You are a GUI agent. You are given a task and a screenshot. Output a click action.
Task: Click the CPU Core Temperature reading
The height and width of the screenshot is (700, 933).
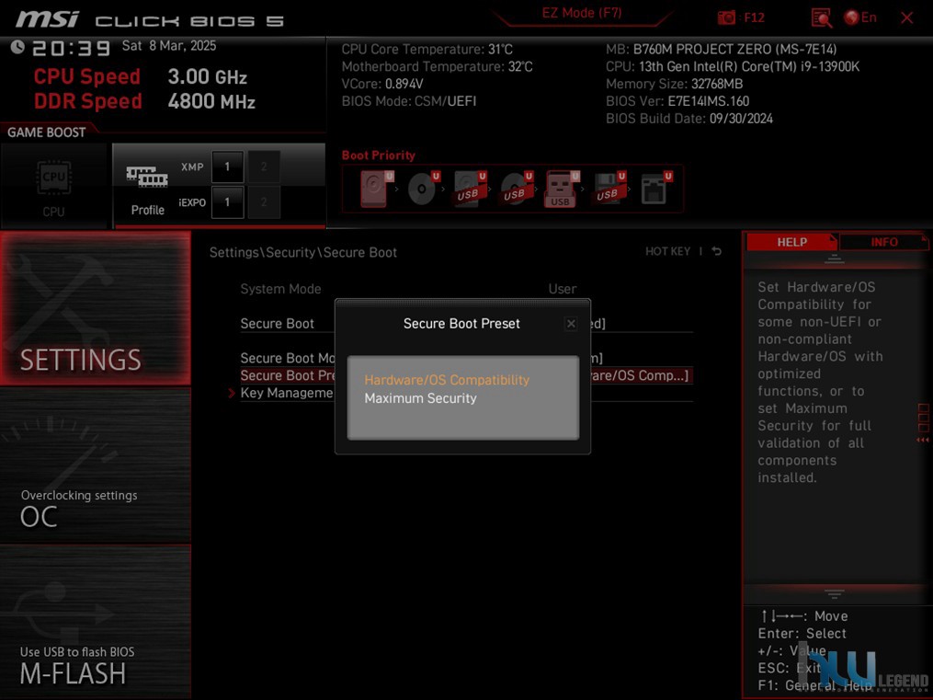coord(427,50)
